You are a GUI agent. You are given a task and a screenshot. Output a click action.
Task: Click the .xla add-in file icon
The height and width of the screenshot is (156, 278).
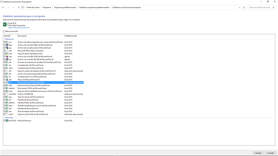(7, 65)
